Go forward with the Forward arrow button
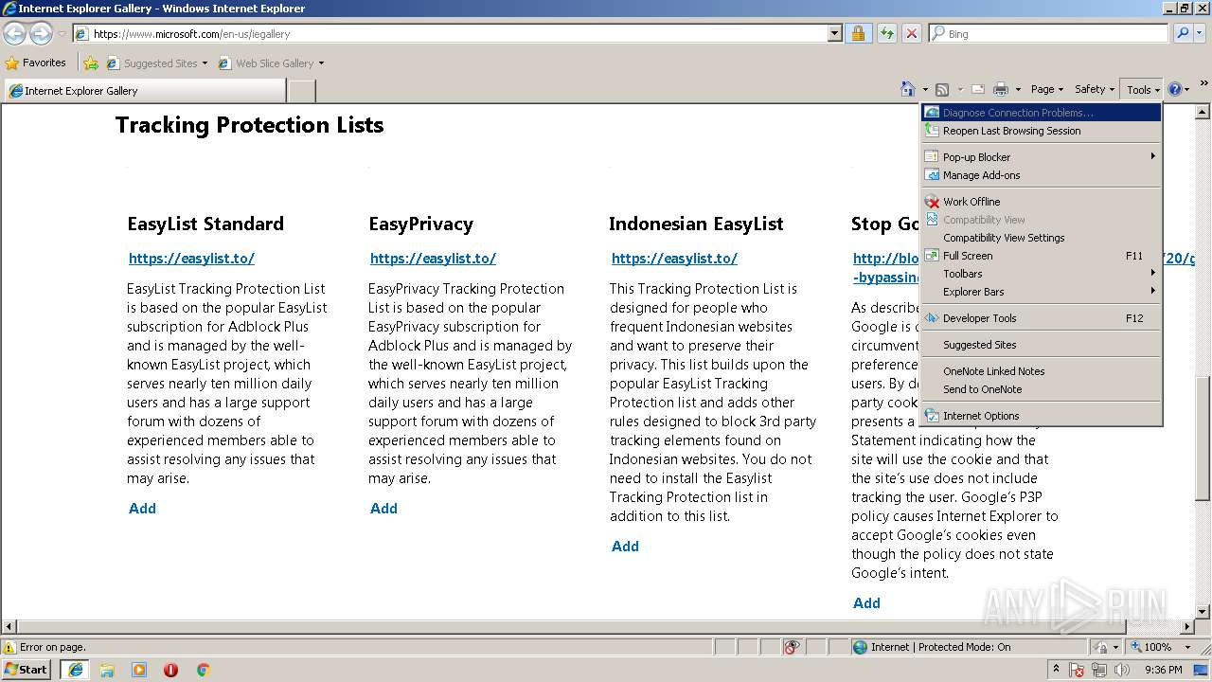 pos(41,33)
